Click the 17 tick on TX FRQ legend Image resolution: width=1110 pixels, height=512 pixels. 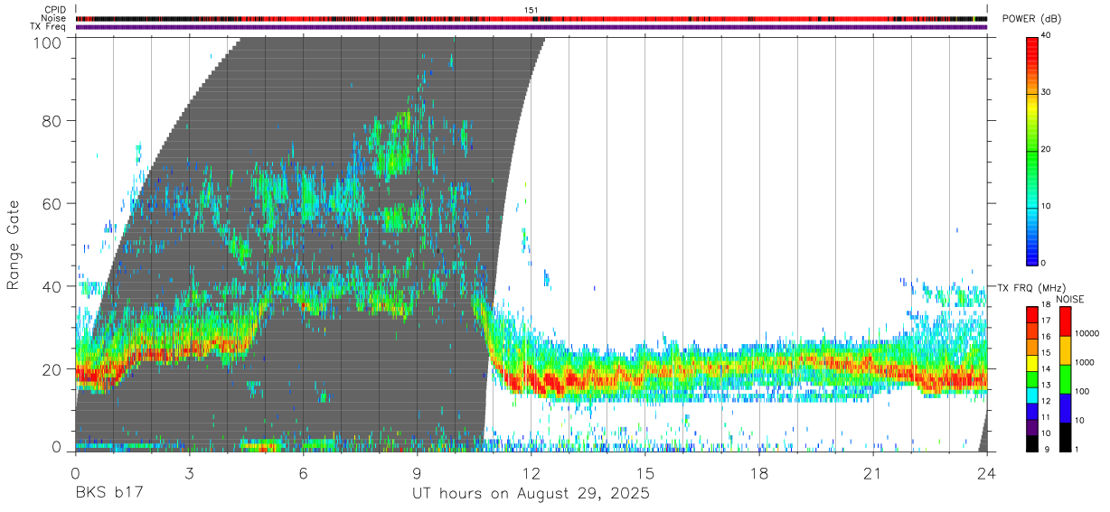1046,321
